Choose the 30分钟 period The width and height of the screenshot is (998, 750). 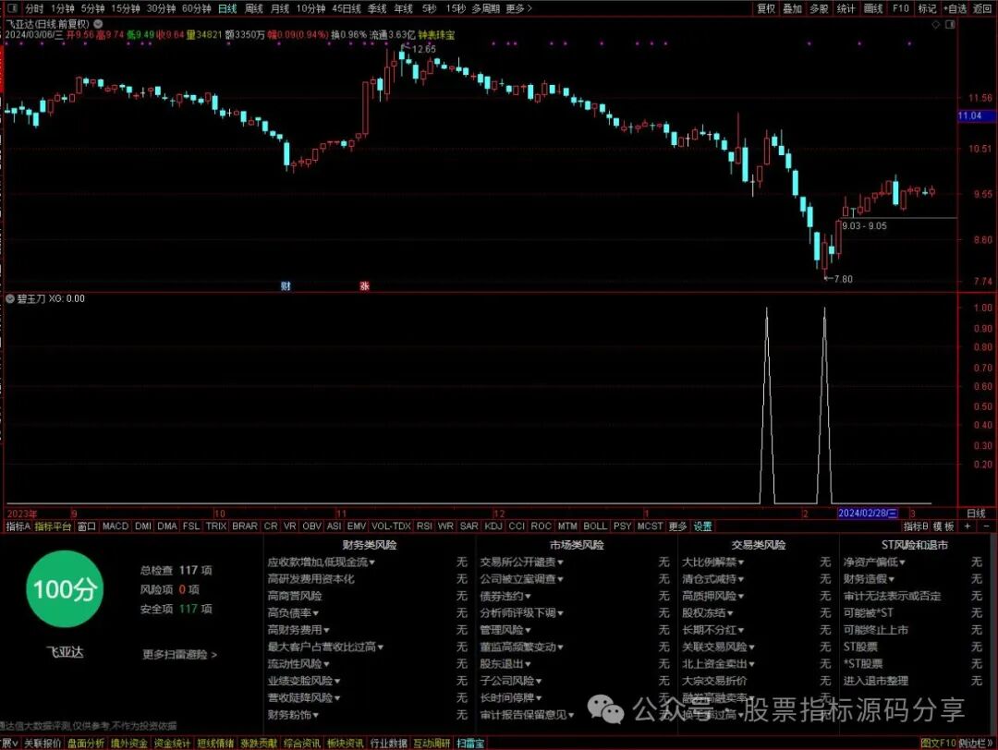(161, 8)
